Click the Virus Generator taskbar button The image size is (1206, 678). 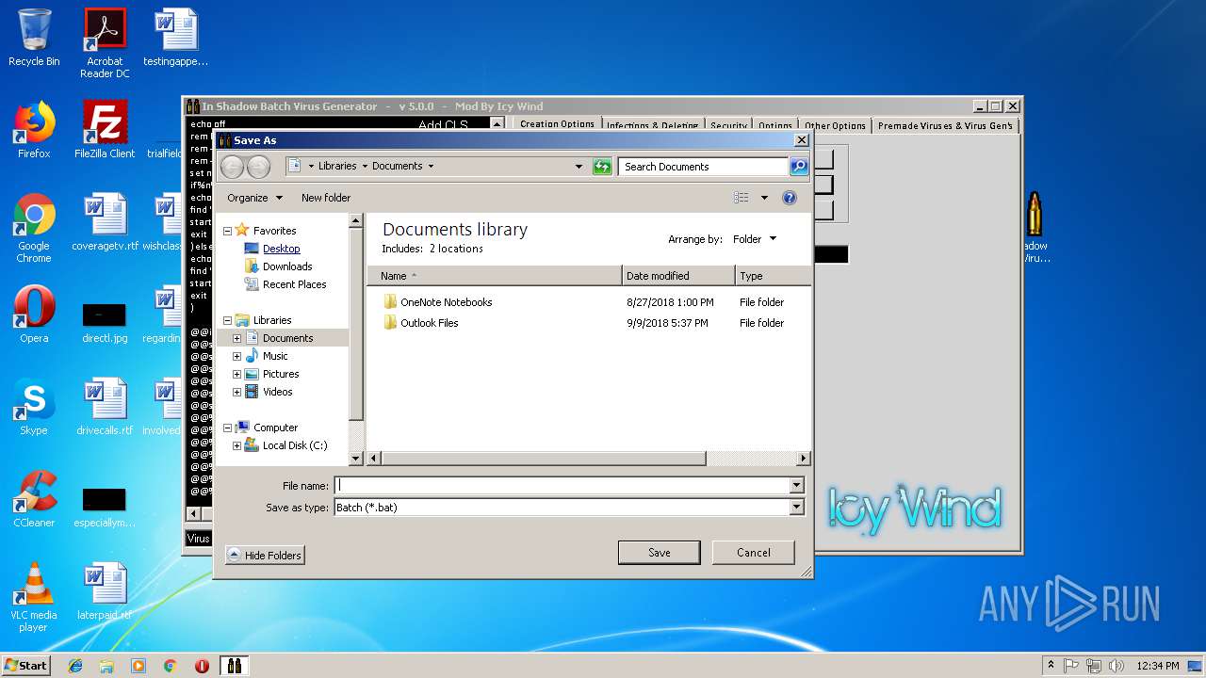pos(234,666)
